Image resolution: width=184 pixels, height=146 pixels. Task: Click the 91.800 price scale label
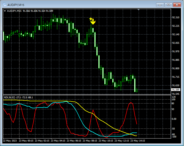point(176,68)
